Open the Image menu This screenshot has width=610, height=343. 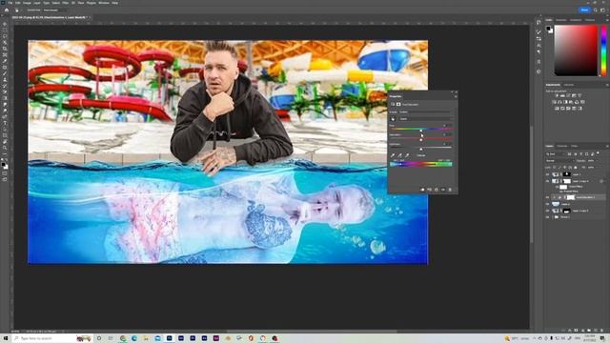pos(27,3)
